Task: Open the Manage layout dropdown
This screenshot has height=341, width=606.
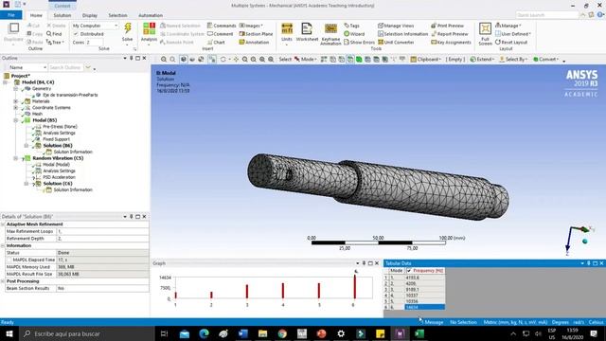Action: click(508, 26)
